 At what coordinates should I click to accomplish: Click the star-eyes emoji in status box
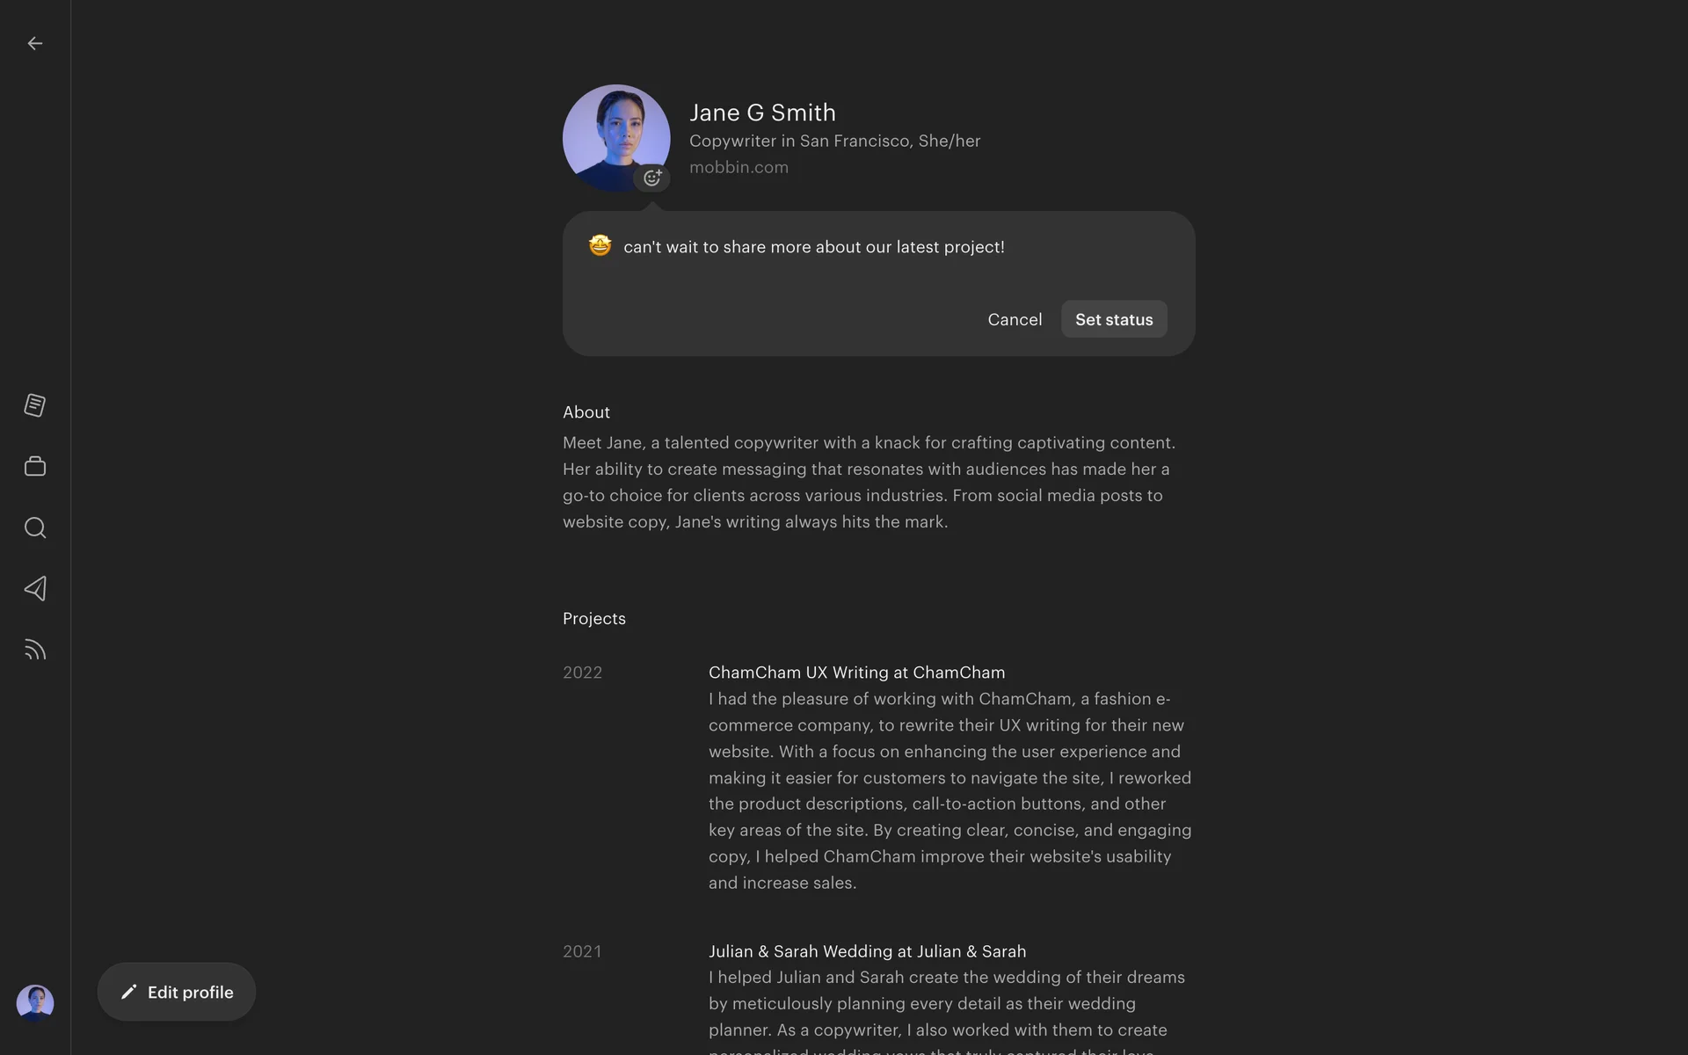600,245
